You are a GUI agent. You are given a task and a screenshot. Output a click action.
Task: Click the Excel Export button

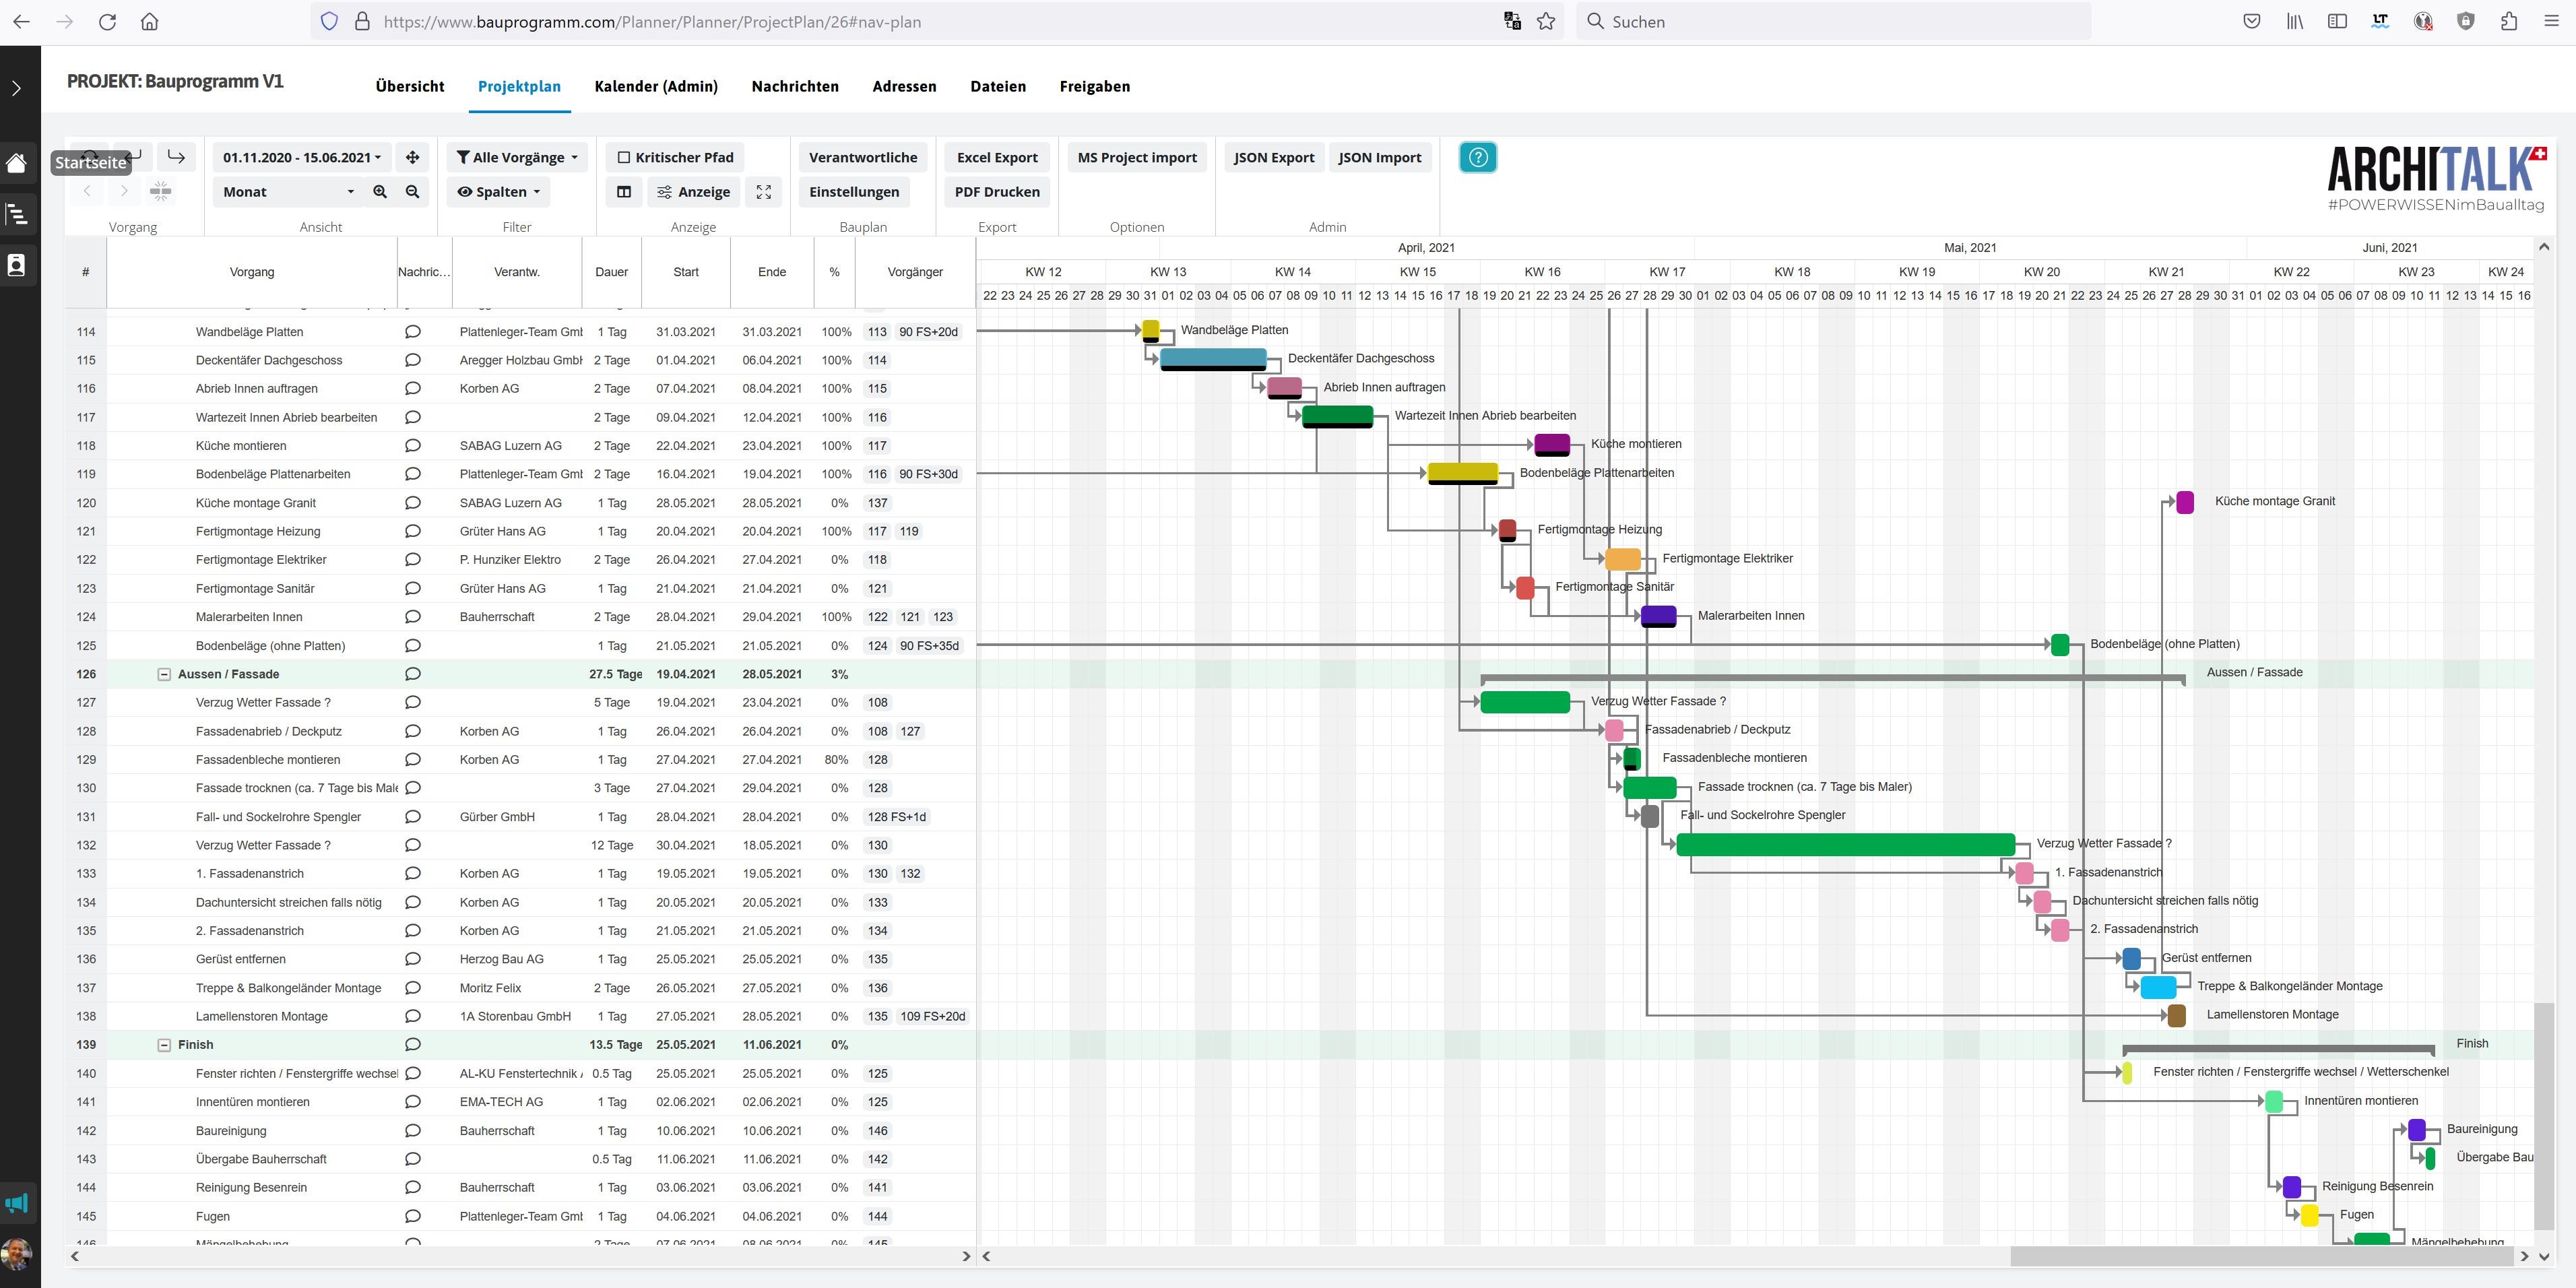[997, 157]
